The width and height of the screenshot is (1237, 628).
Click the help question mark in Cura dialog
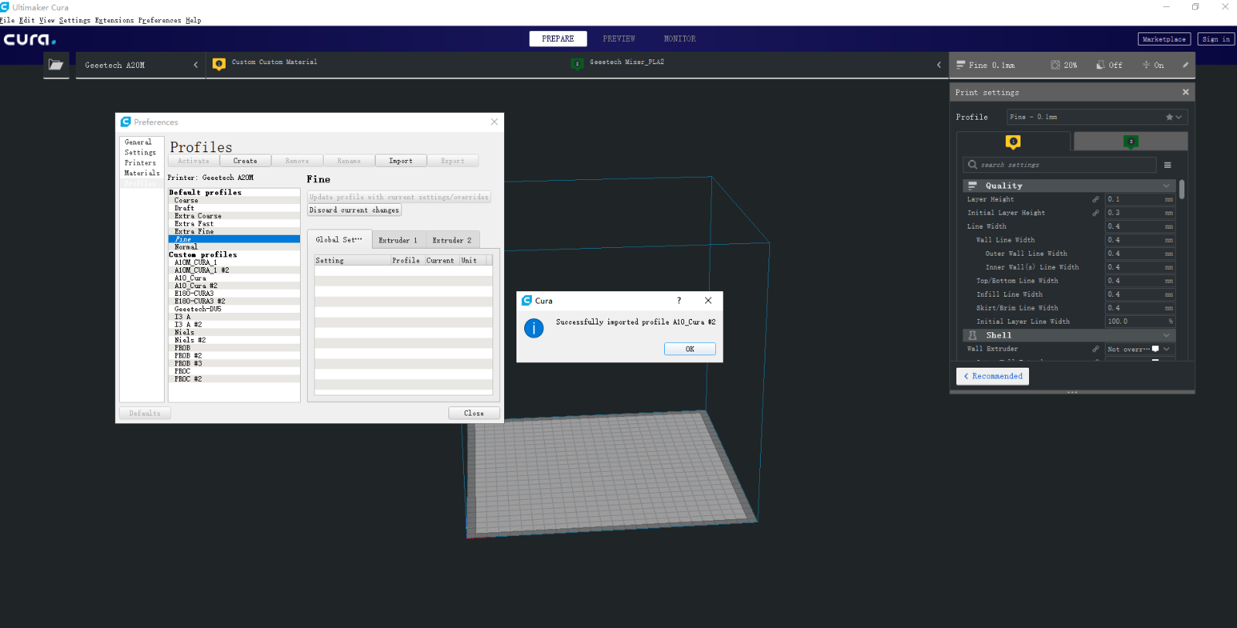[x=679, y=300]
